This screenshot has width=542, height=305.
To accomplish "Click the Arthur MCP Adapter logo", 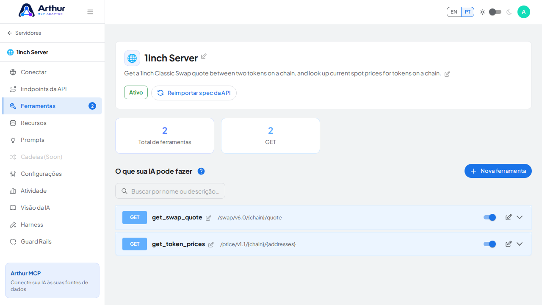I will (x=41, y=10).
